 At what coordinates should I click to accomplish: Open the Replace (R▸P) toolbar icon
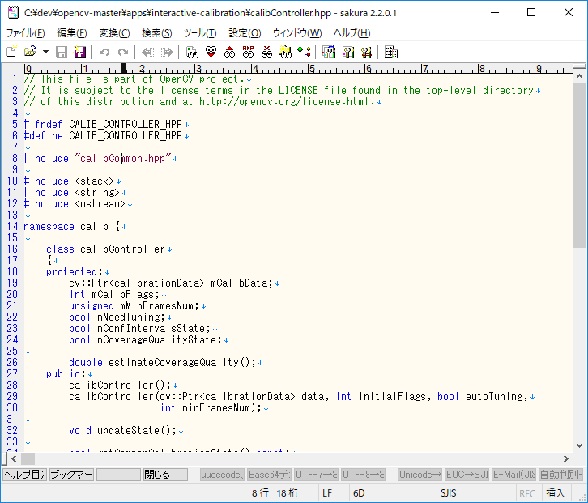point(248,52)
